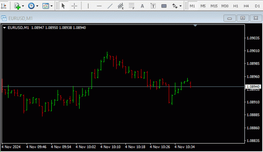Click the 1.09035 price axis label

click(x=253, y=38)
